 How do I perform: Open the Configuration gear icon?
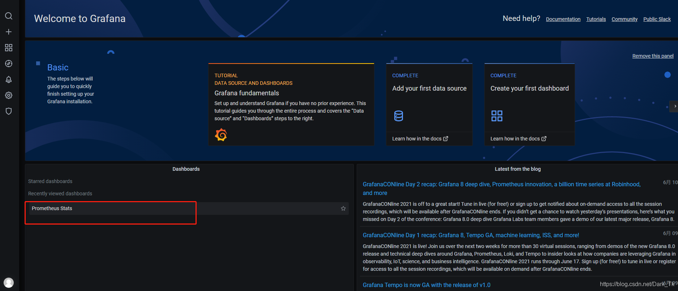coord(9,95)
